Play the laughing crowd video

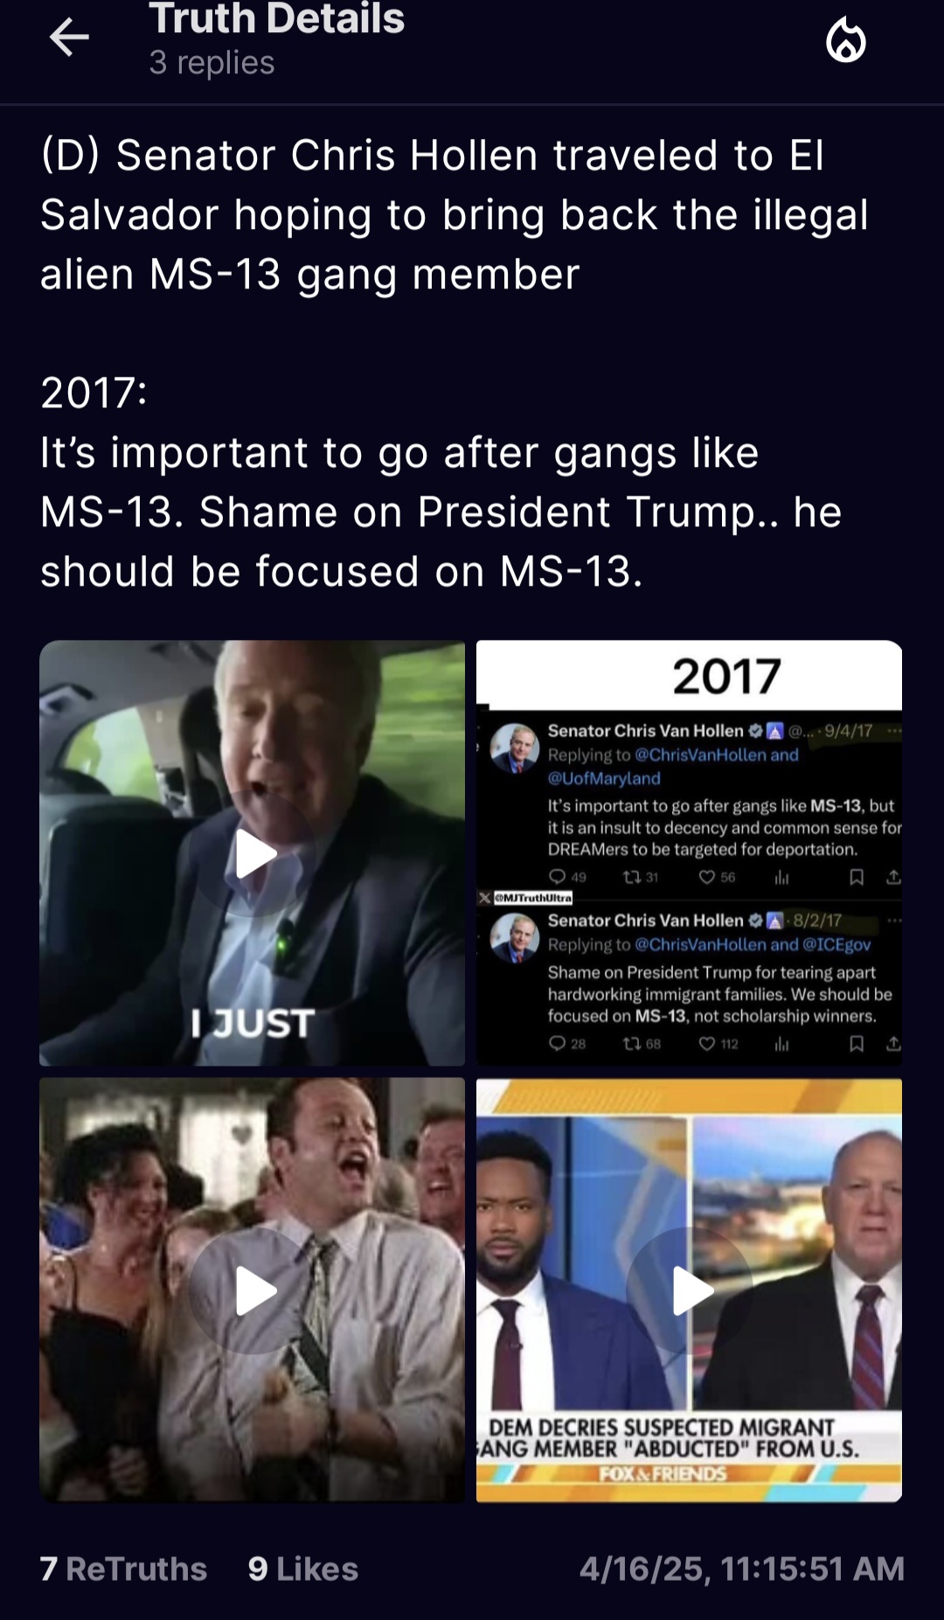[253, 1290]
